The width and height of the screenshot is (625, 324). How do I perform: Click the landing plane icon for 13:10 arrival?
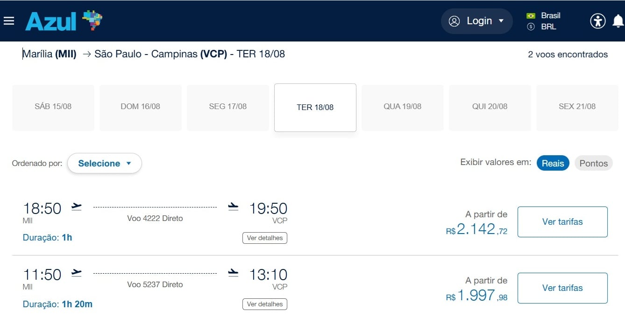click(x=233, y=273)
